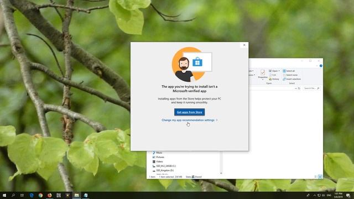Open the installer app on the taskbar
This screenshot has height=199, width=354.
(86, 195)
